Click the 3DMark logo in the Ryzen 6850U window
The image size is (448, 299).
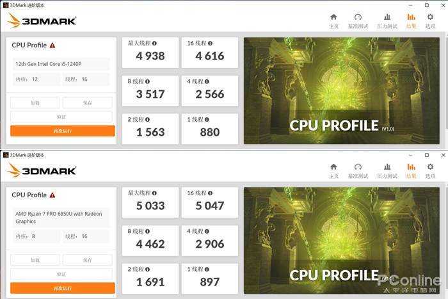pyautogui.click(x=42, y=170)
